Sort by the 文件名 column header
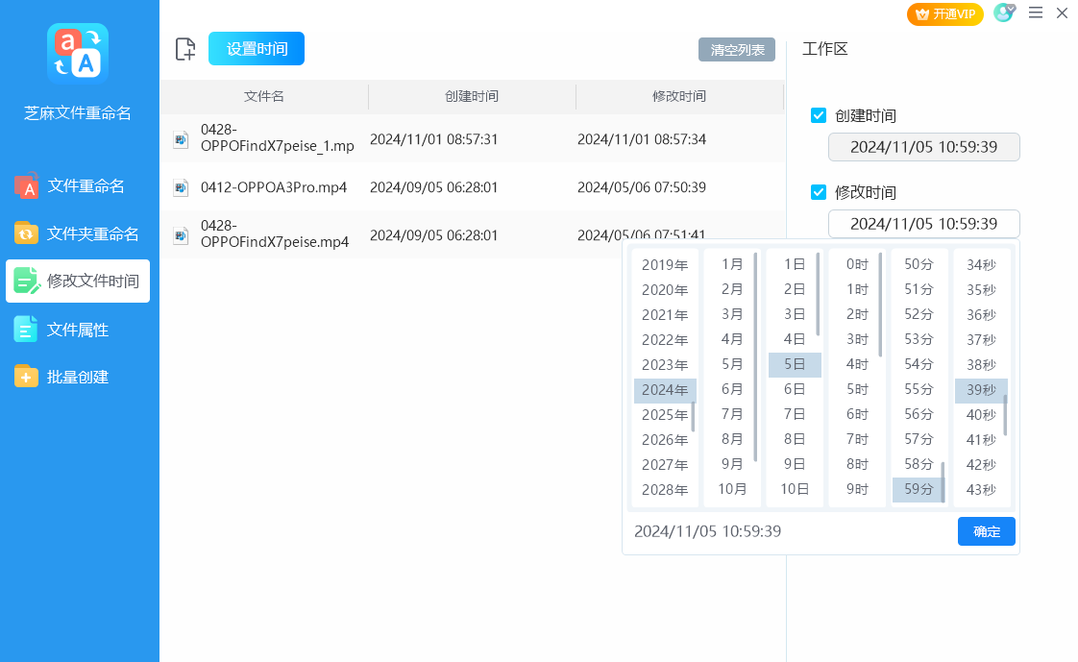Viewport: 1078px width, 662px height. coord(264,97)
